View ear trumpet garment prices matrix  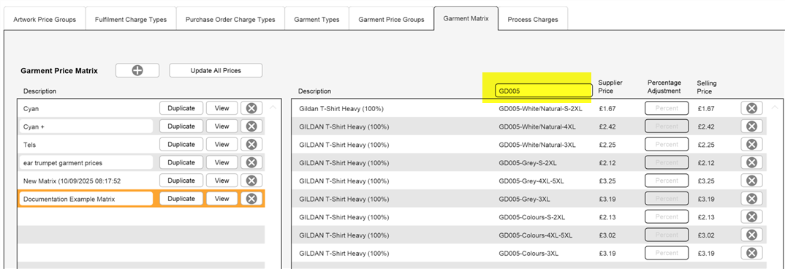coord(221,162)
